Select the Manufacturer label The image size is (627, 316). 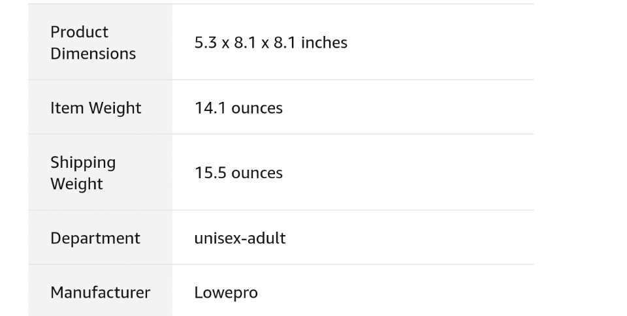point(100,292)
